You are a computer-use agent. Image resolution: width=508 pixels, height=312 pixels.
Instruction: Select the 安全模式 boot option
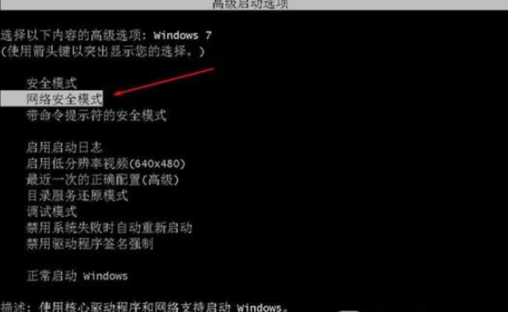(x=52, y=84)
